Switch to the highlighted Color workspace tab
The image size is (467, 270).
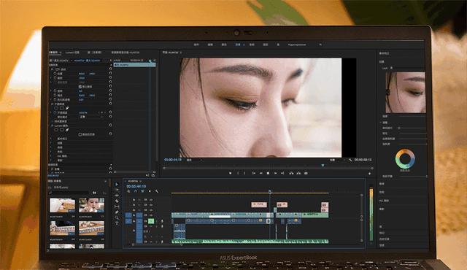[238, 45]
